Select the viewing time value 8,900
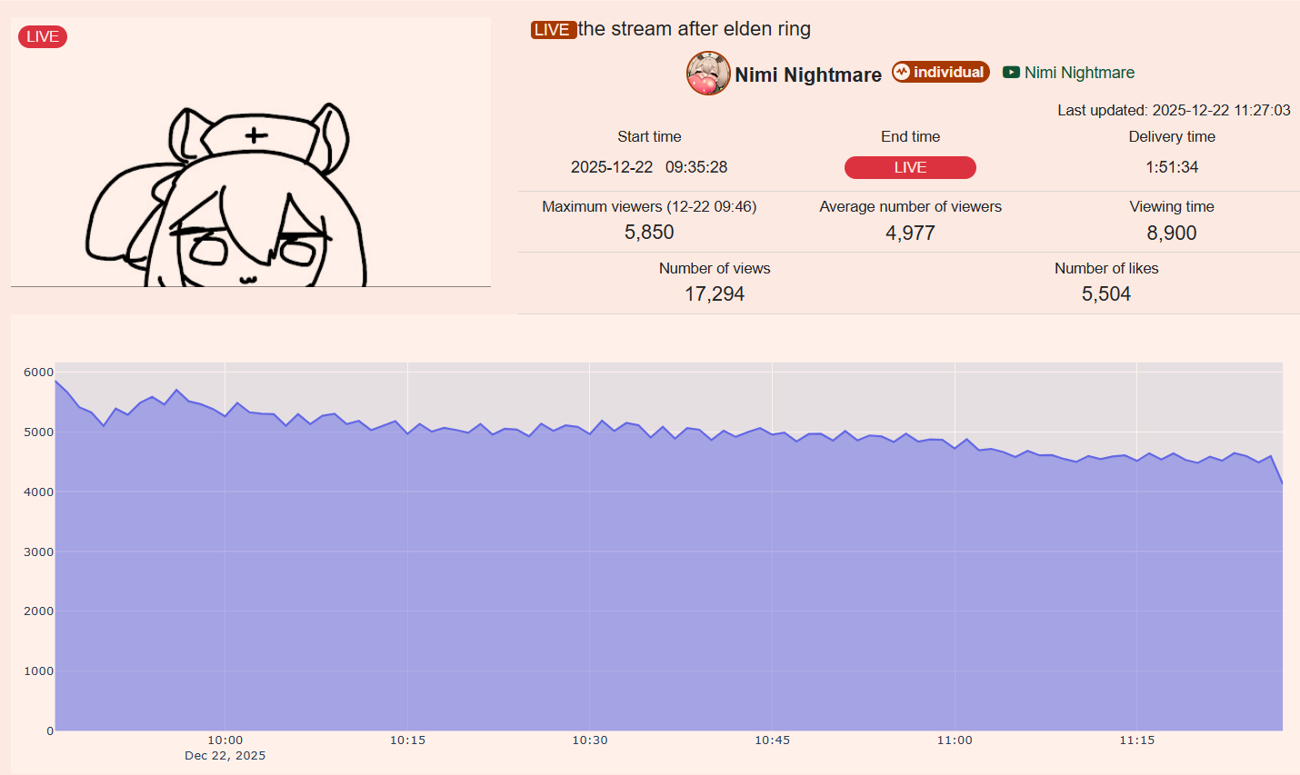 [x=1172, y=233]
